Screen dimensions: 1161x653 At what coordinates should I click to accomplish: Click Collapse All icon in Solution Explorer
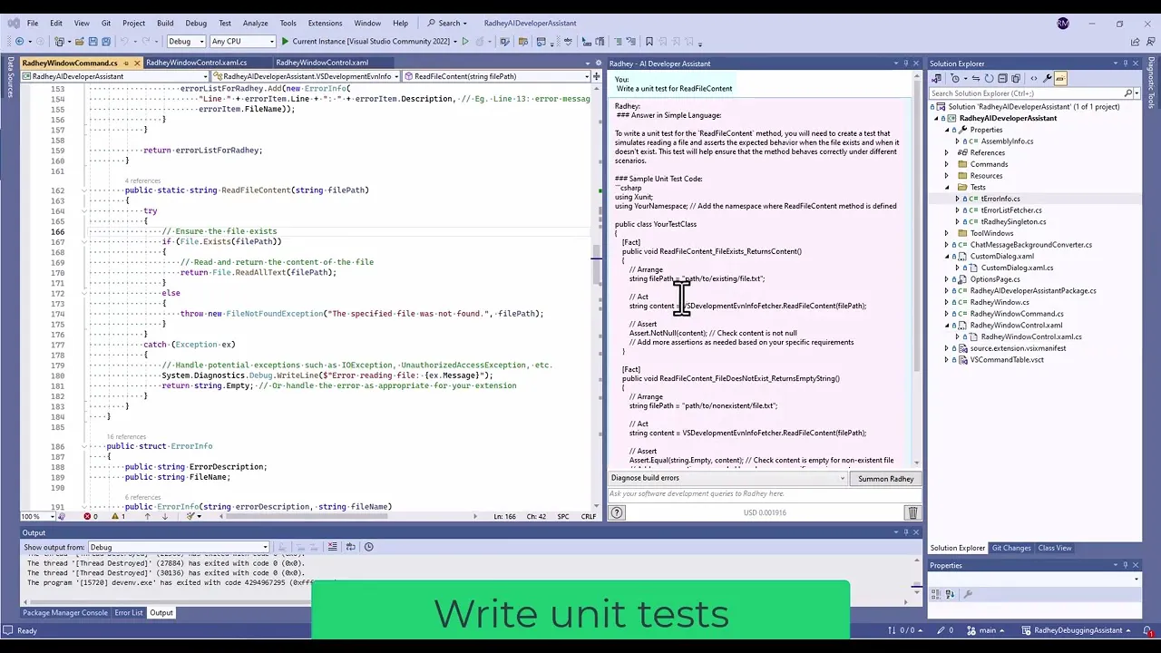[x=1001, y=78]
